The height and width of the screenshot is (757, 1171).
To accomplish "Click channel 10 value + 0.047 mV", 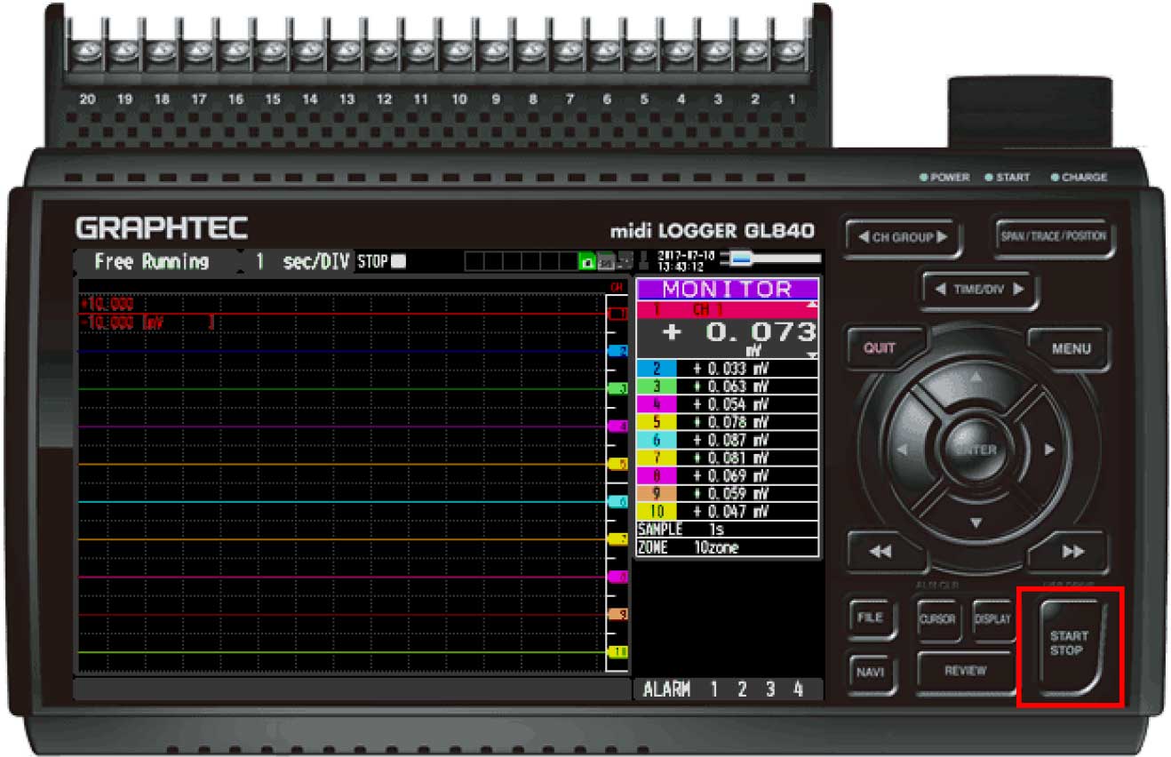I will point(730,512).
